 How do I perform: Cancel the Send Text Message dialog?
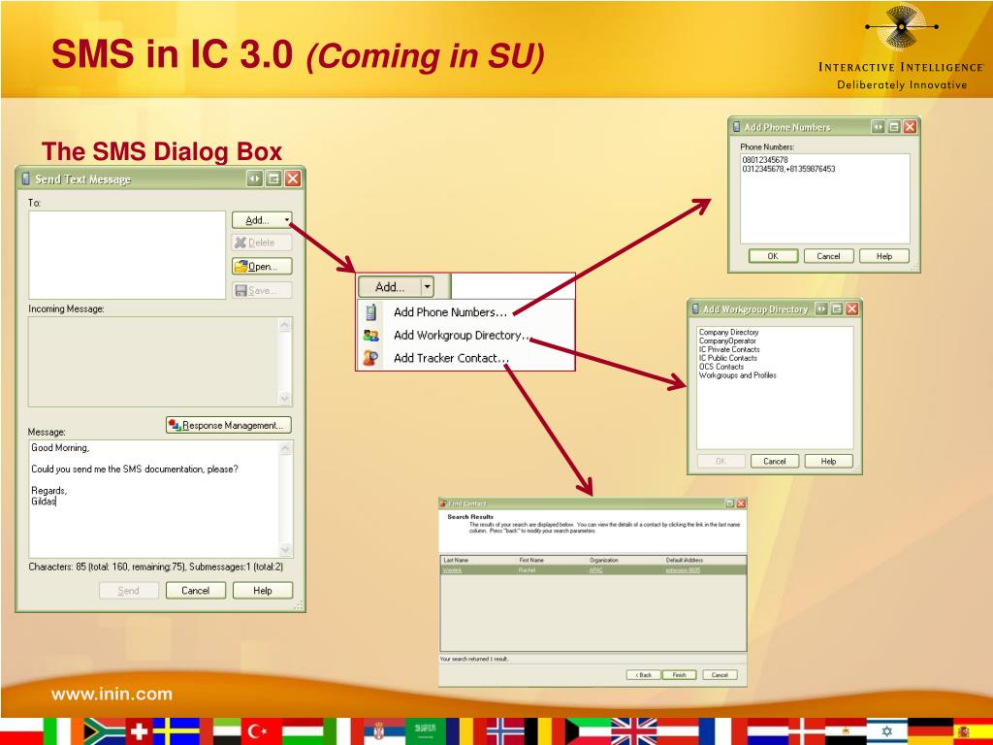[x=196, y=591]
